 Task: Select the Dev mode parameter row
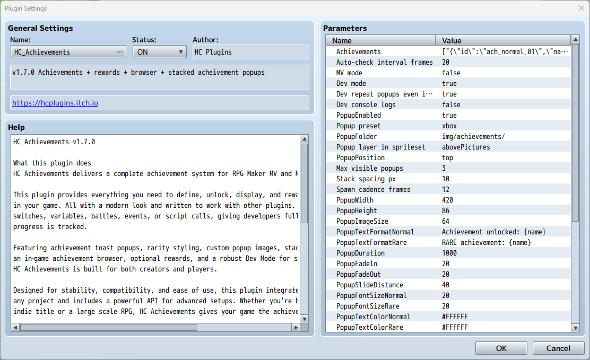[x=448, y=83]
